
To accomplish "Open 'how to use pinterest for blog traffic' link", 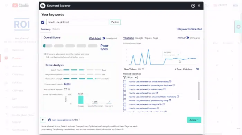I will (x=145, y=104).
